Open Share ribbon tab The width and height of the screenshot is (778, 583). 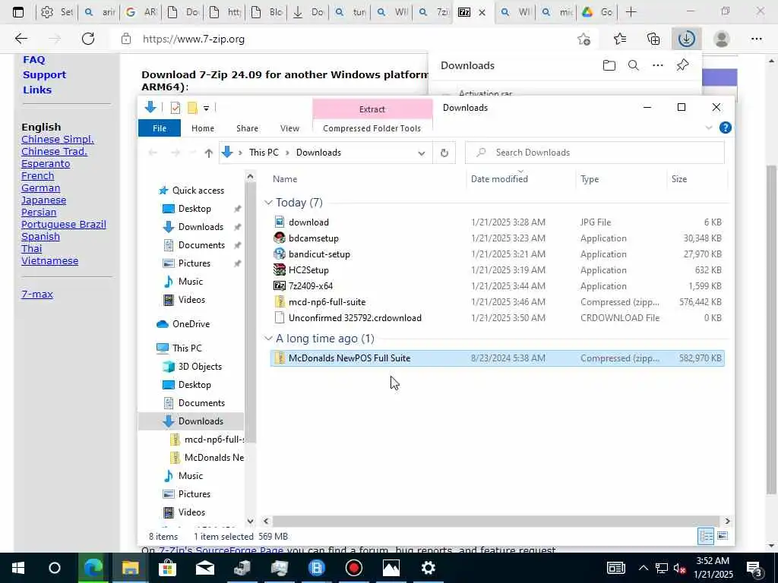247,128
